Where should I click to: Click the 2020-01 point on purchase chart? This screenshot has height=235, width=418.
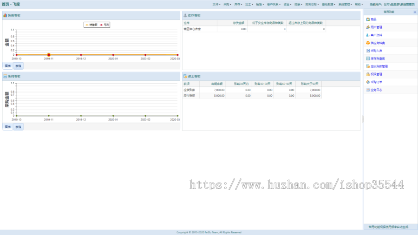click(113, 116)
